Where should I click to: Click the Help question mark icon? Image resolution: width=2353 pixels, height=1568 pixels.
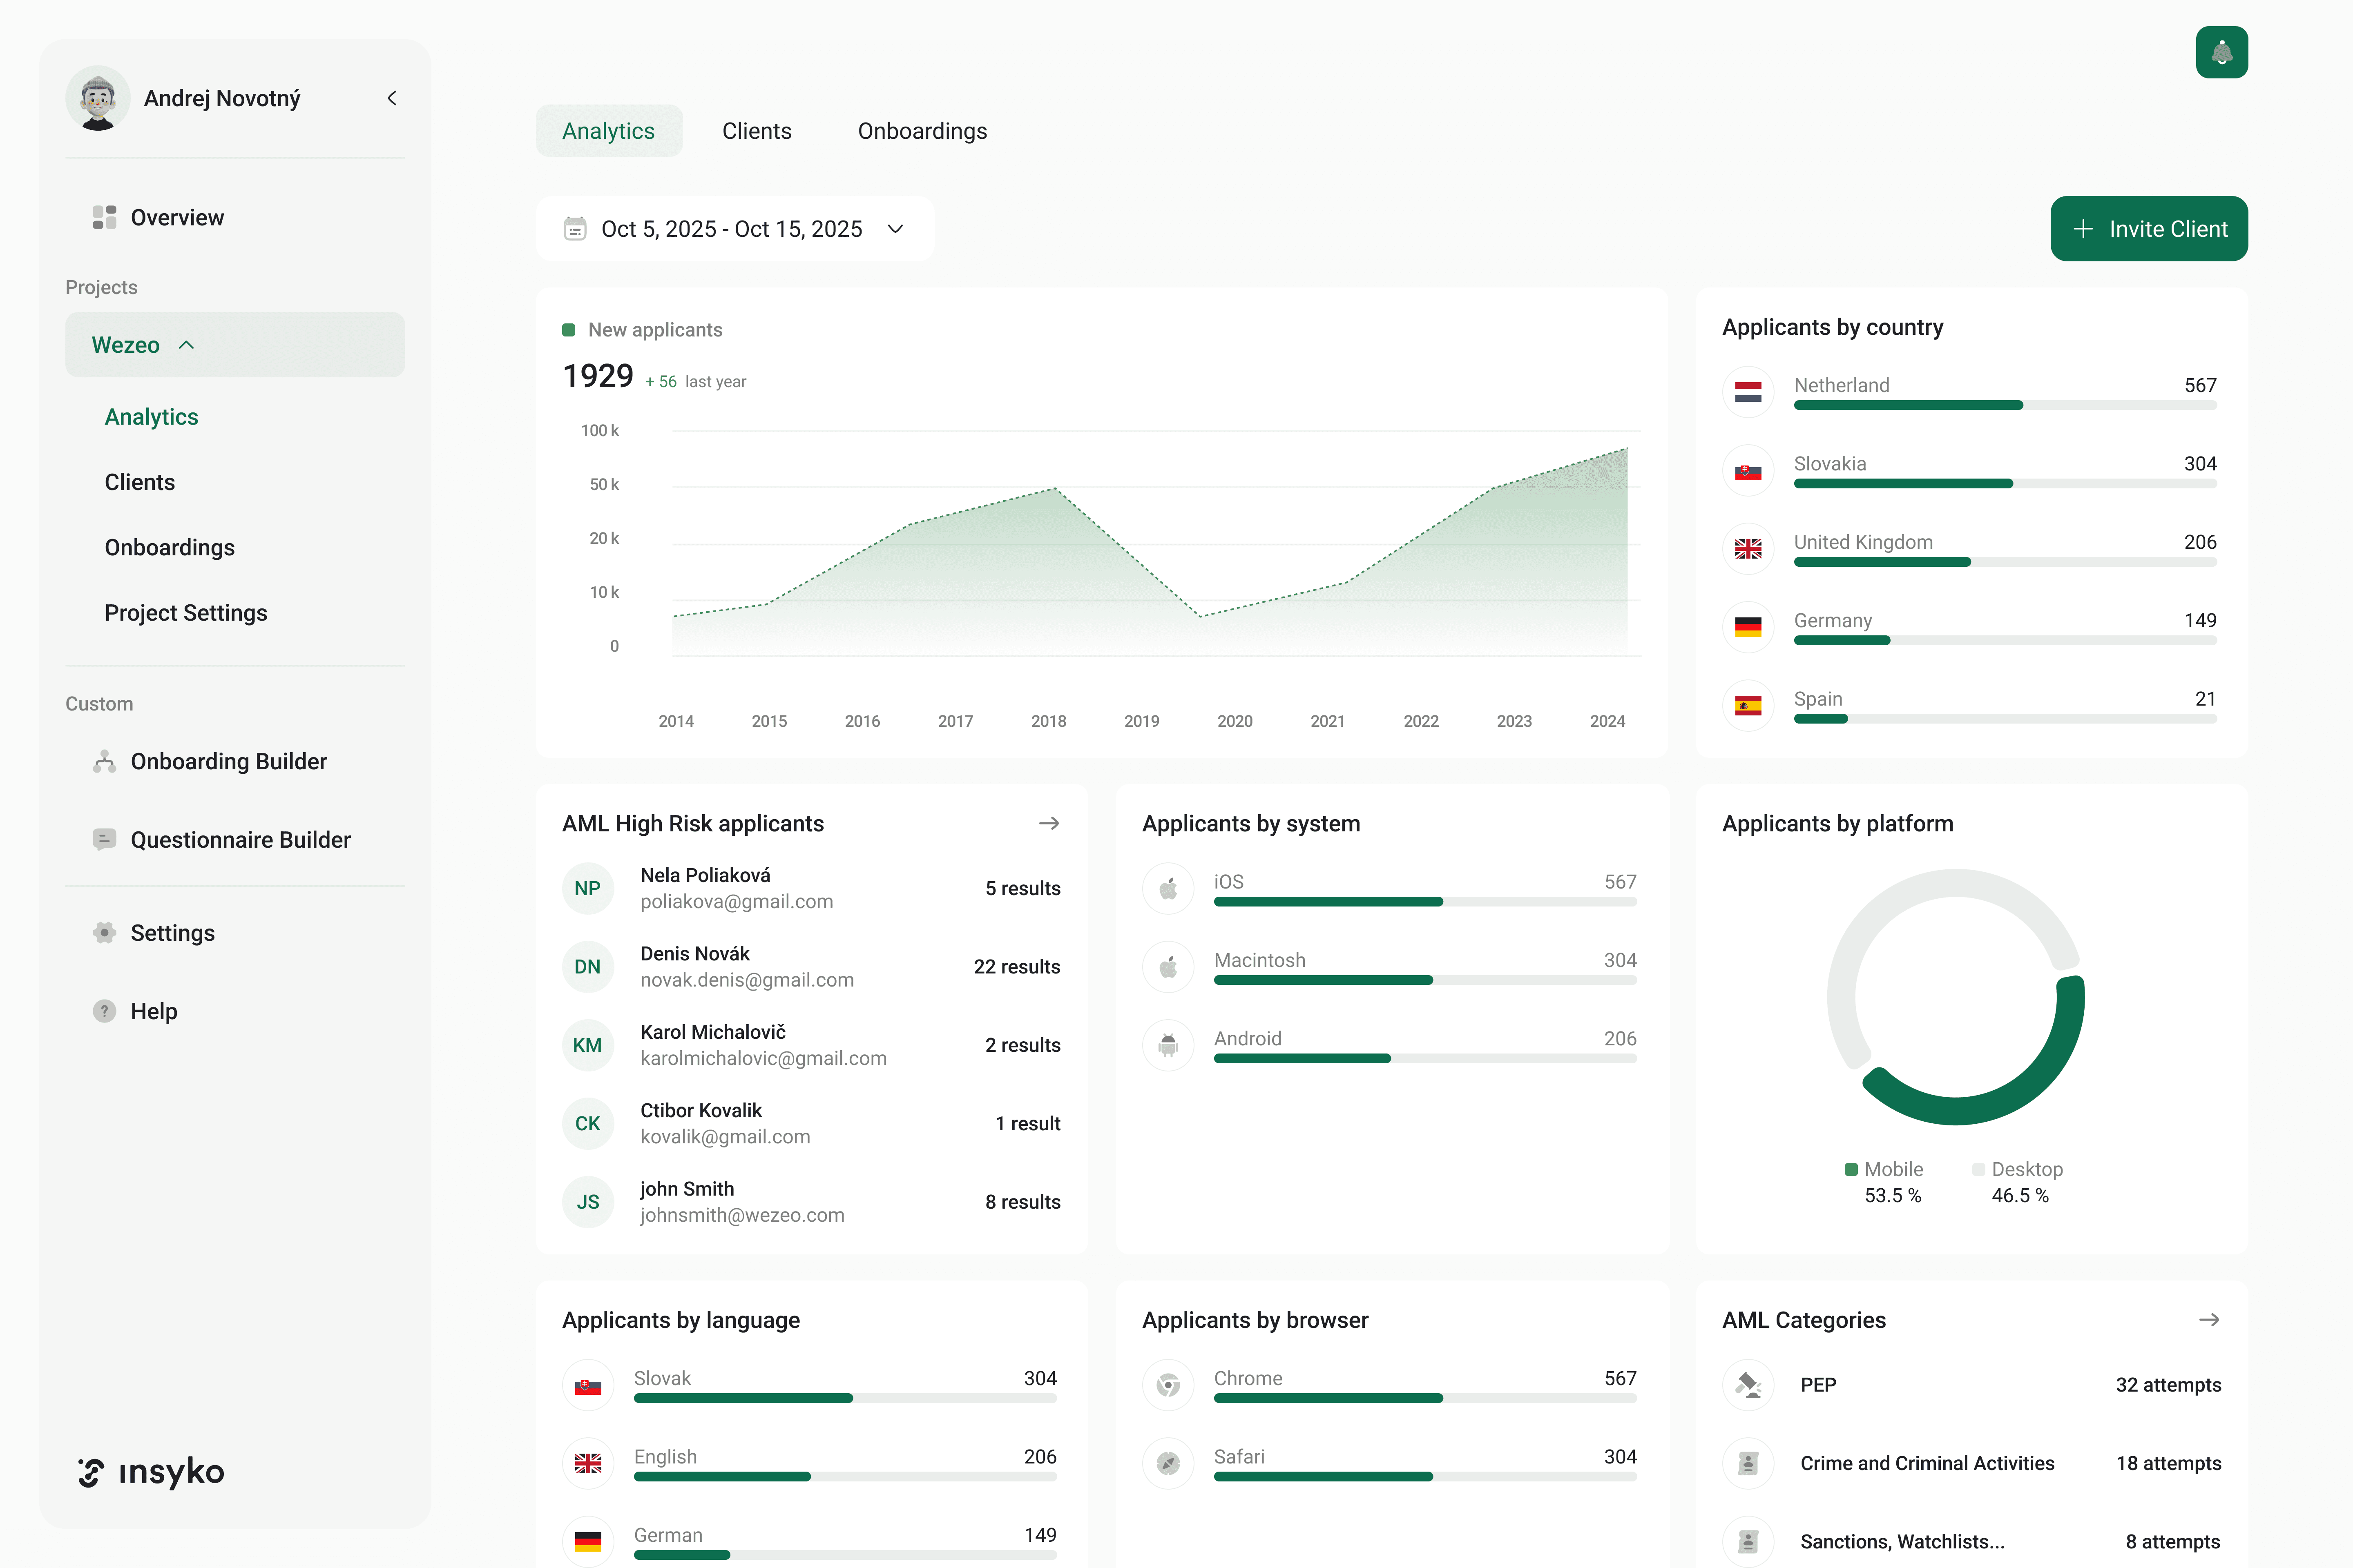104,1011
